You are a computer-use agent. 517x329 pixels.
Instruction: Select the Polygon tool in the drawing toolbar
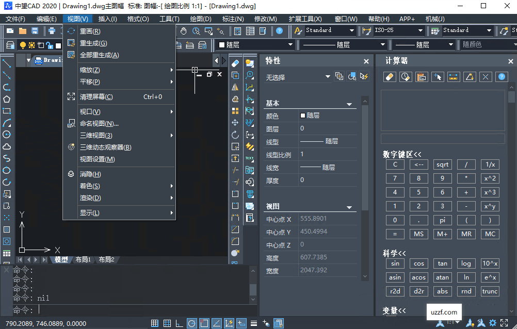click(6, 99)
